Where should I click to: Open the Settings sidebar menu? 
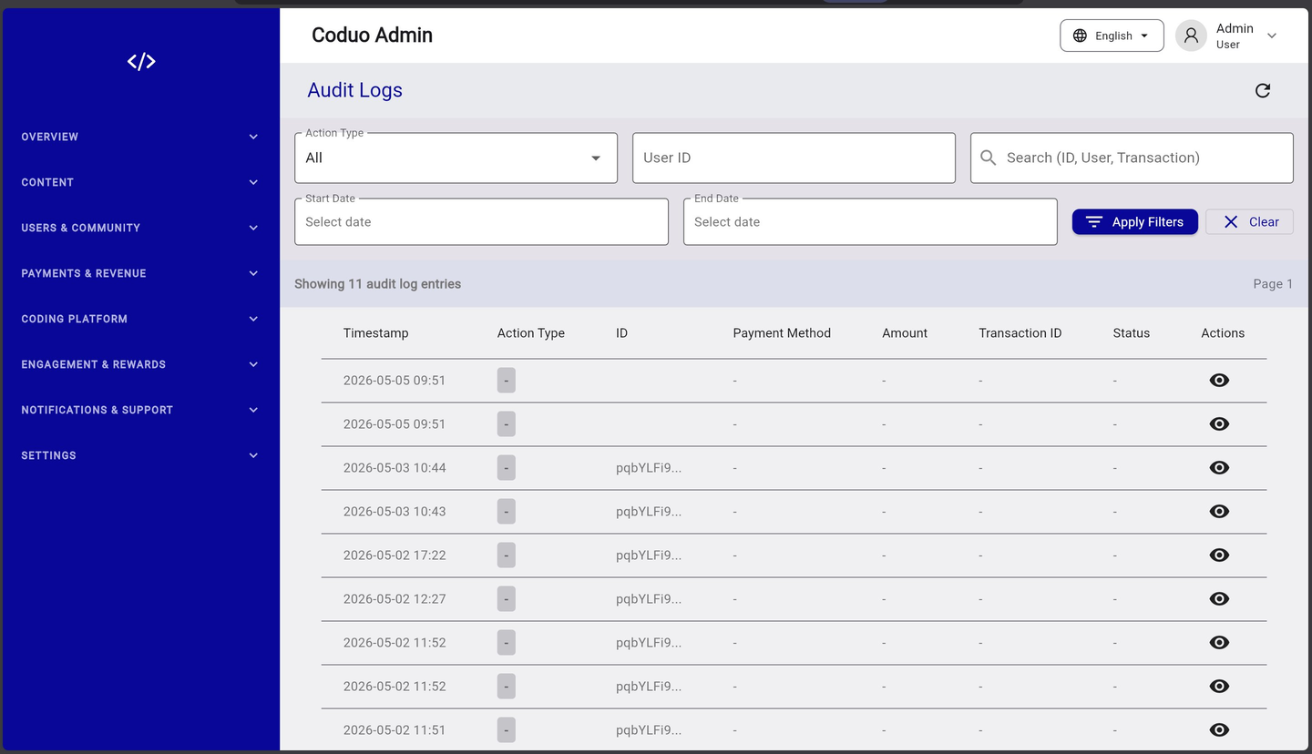[x=139, y=455]
